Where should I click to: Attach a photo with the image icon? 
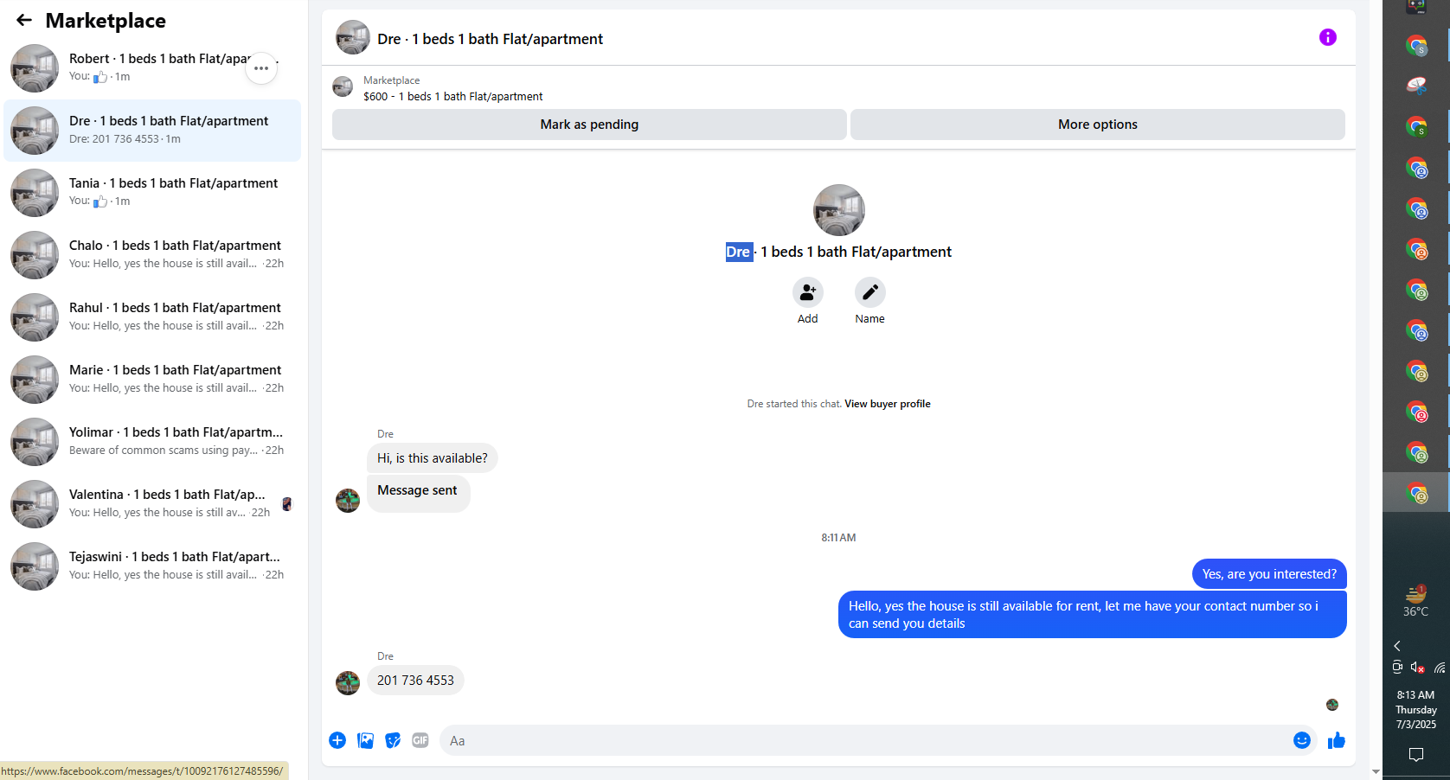click(x=365, y=740)
